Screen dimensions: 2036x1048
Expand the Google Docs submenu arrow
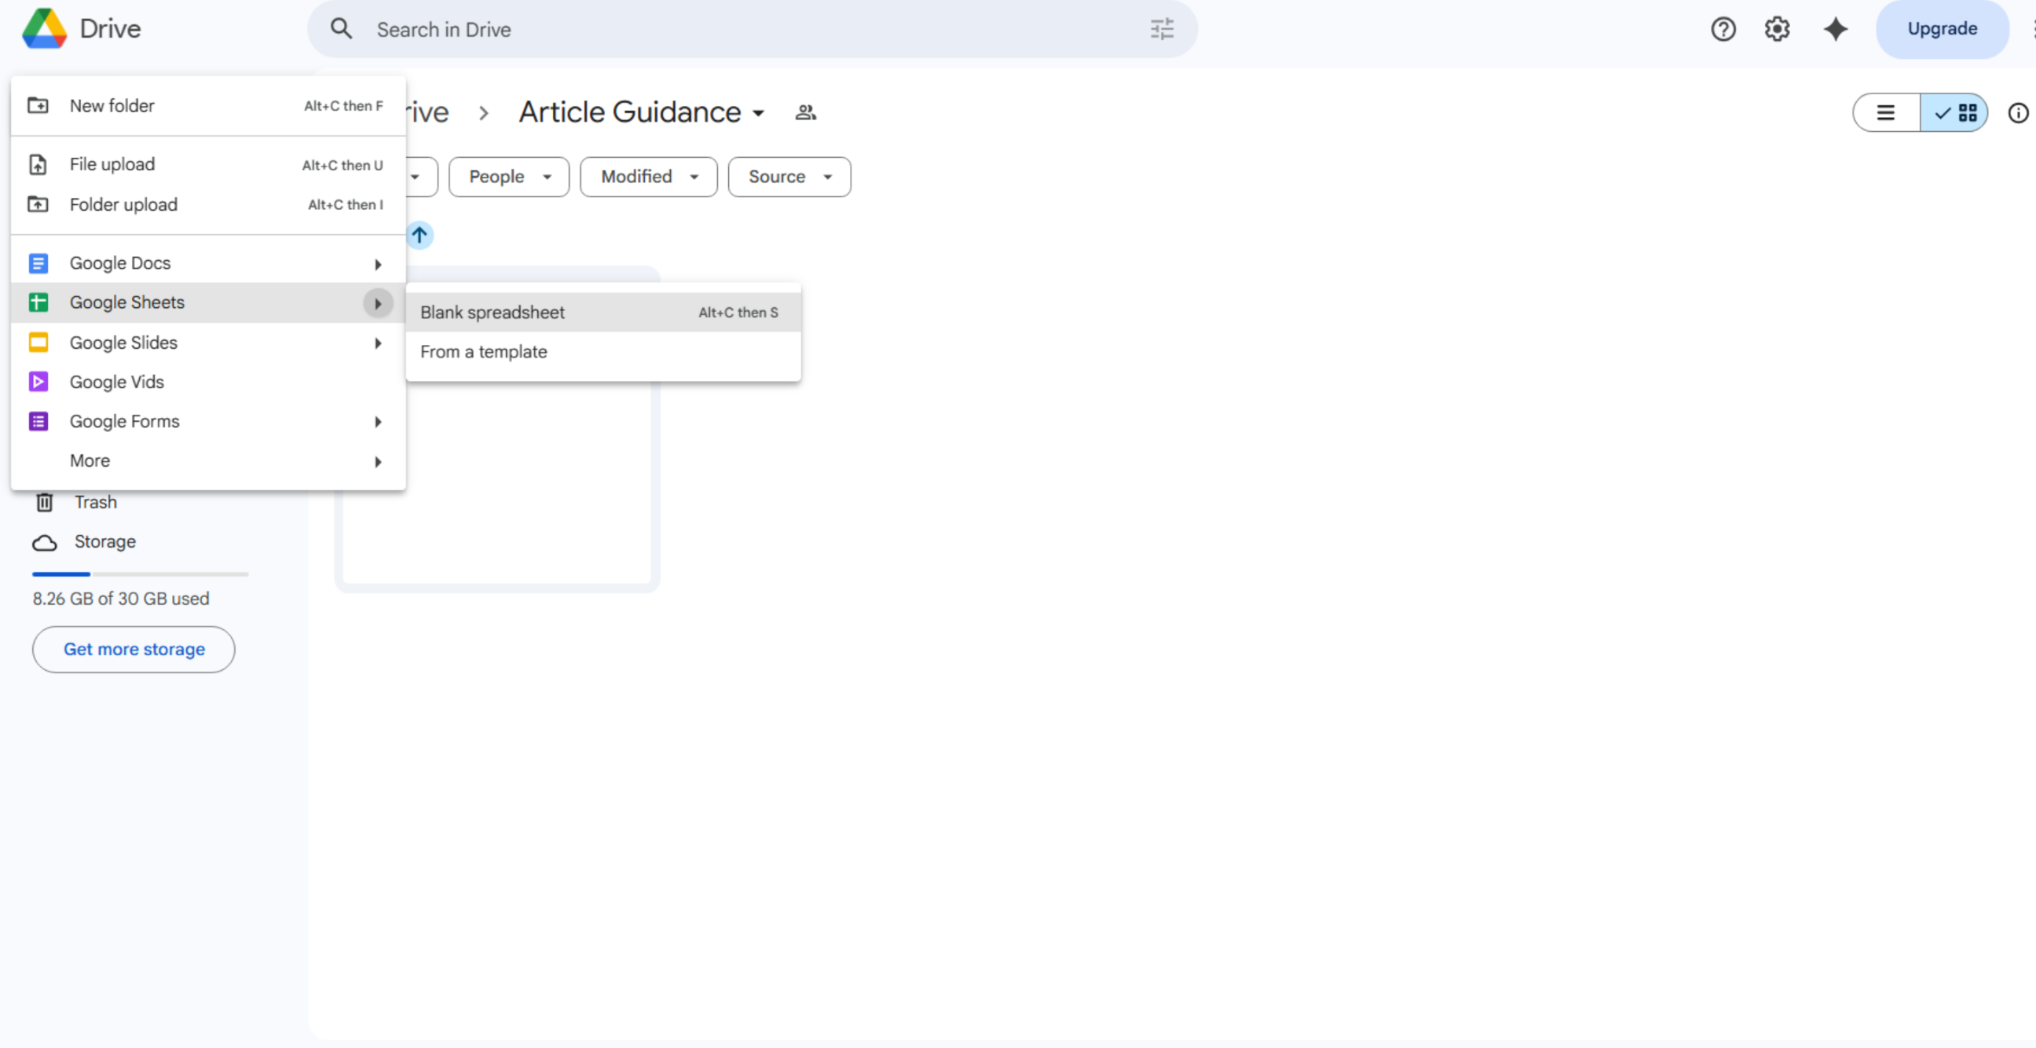pos(378,264)
